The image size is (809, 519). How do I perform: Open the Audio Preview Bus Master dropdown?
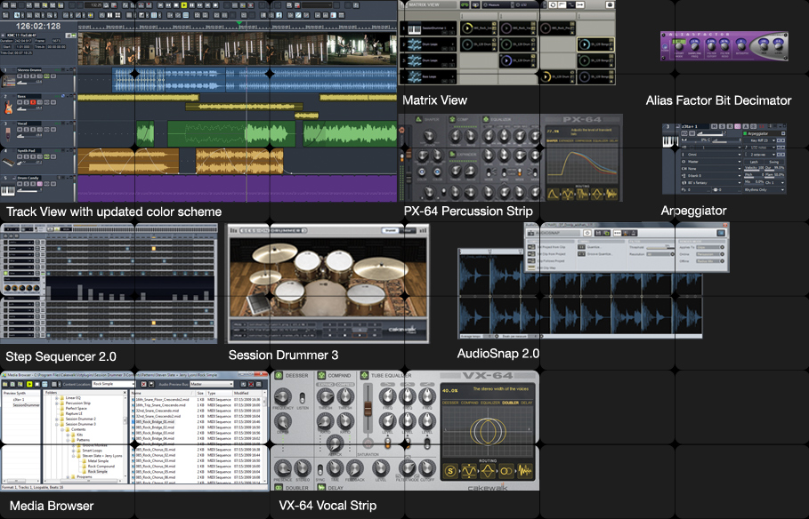pos(212,384)
